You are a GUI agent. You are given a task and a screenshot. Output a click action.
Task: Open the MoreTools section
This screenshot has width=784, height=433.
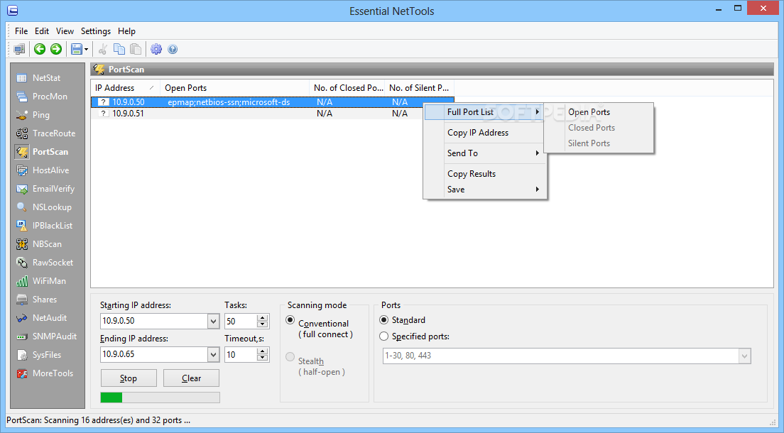45,374
